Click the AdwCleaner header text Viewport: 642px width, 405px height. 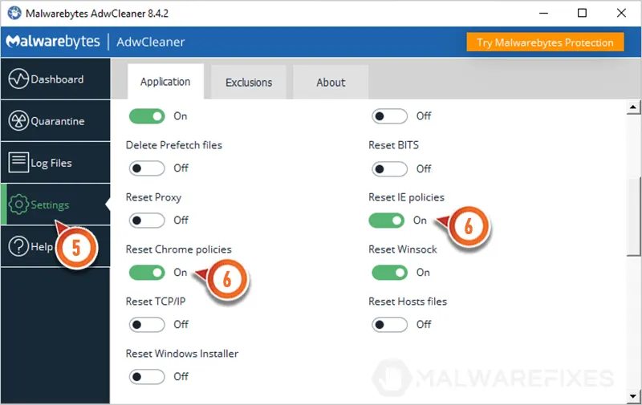(x=150, y=42)
